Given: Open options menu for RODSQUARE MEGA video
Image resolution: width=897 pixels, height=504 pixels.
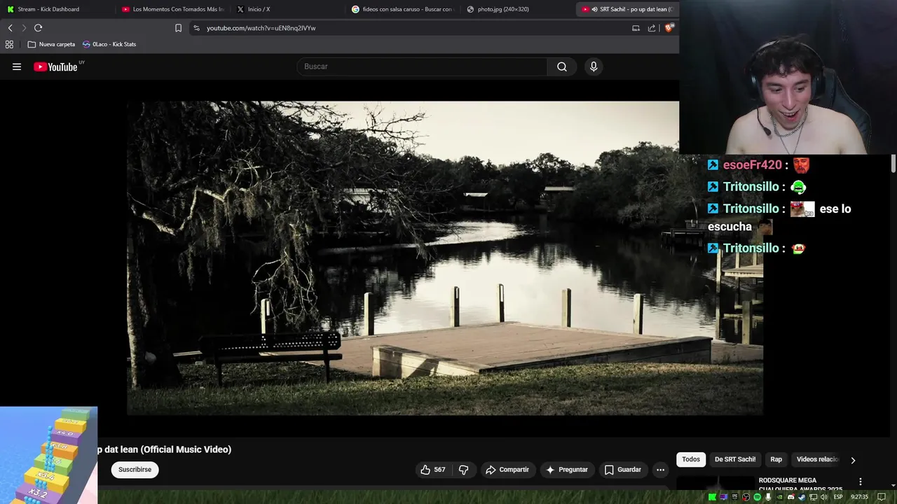Looking at the screenshot, I should (x=861, y=482).
